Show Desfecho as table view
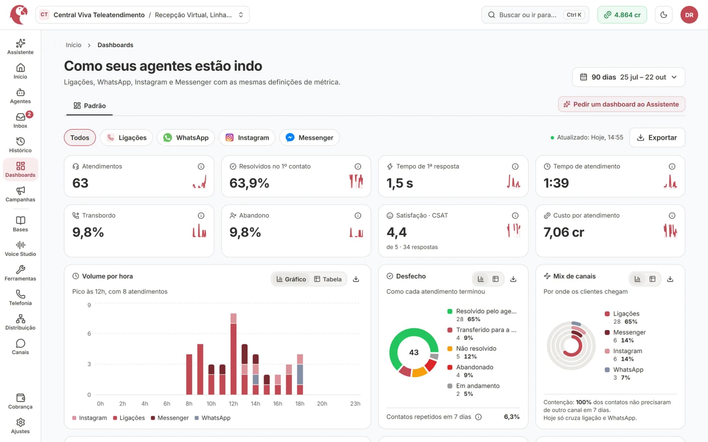Image resolution: width=708 pixels, height=442 pixels. click(496, 279)
